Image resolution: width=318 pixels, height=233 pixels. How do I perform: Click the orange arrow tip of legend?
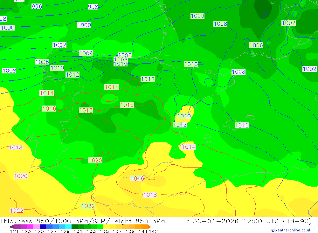149,227
